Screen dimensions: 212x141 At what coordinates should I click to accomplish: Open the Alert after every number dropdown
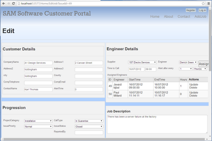[x=186, y=69]
